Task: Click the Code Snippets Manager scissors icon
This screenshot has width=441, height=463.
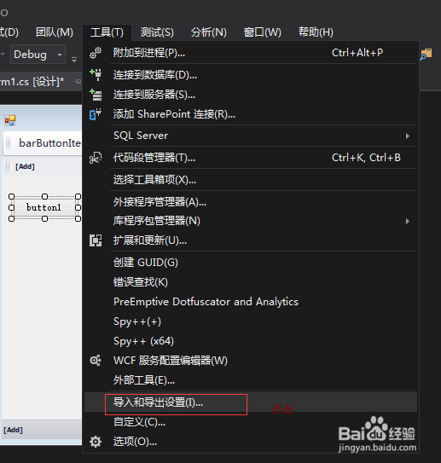Action: [96, 158]
